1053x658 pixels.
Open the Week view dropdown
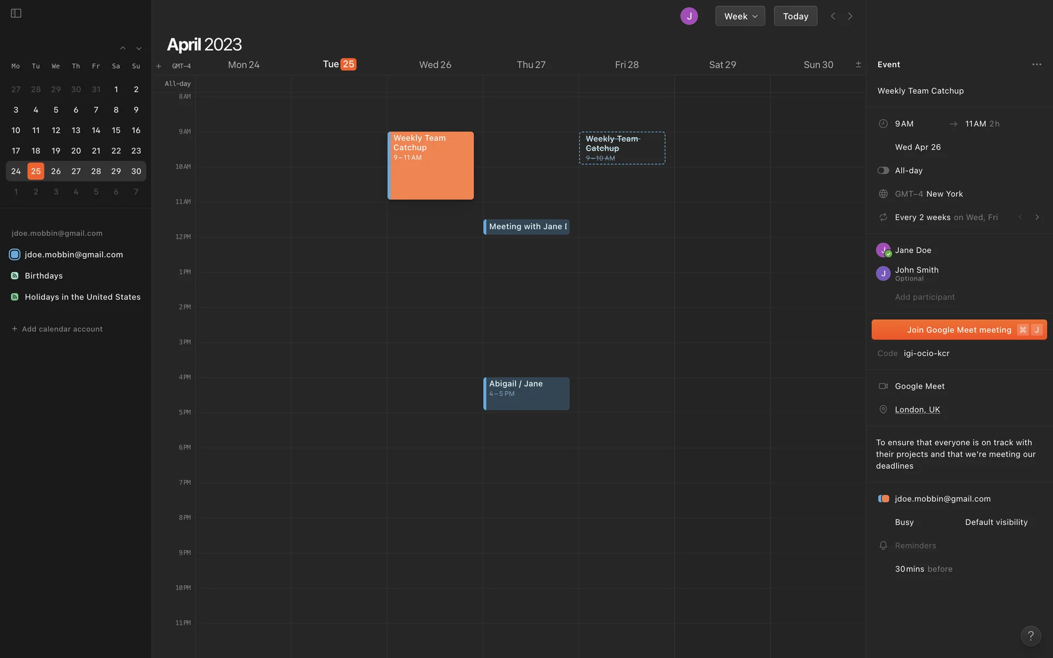740,16
